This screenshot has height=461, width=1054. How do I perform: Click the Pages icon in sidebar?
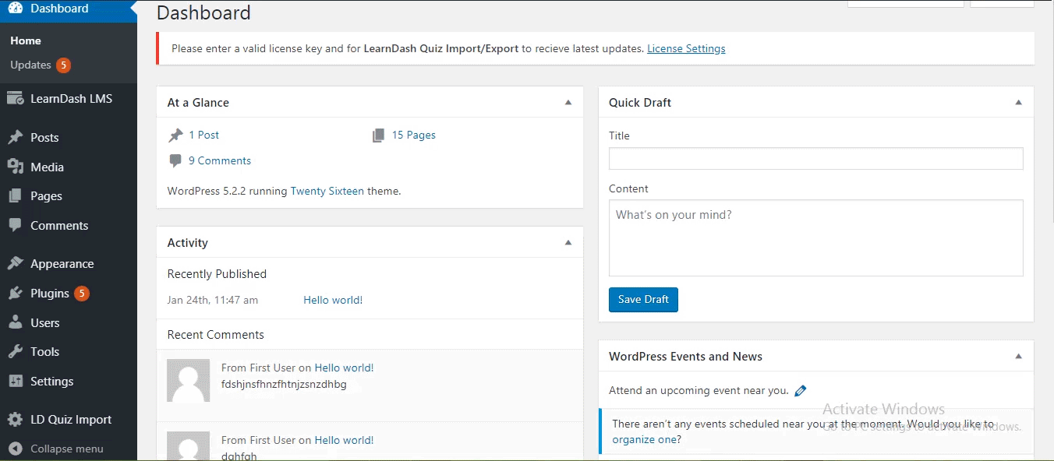point(15,196)
